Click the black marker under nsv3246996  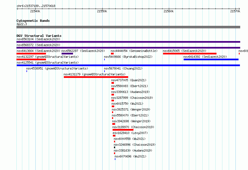coord(115,147)
